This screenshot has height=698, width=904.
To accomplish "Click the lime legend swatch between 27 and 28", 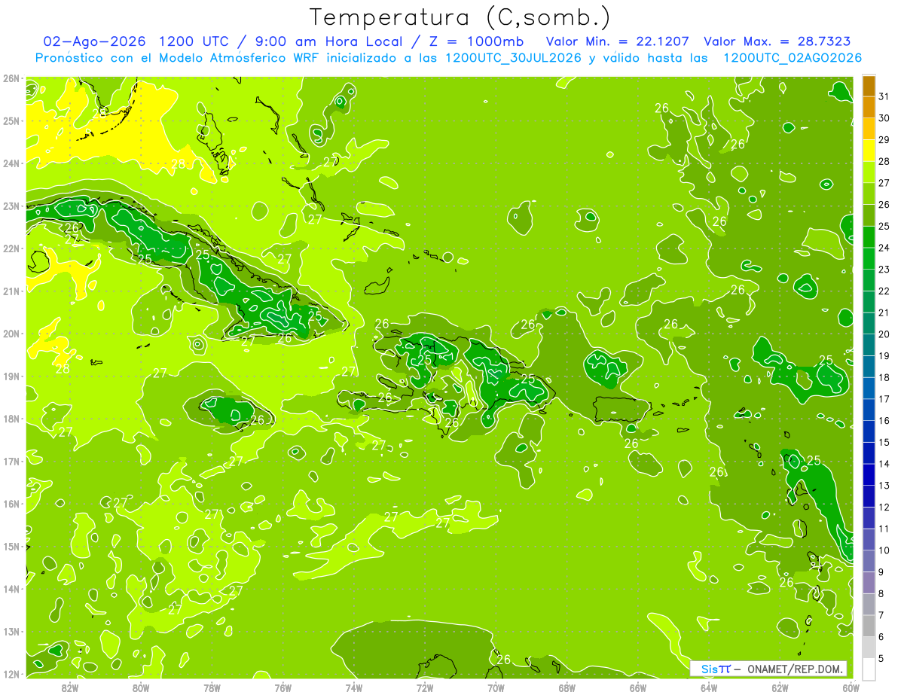I will pos(869,172).
